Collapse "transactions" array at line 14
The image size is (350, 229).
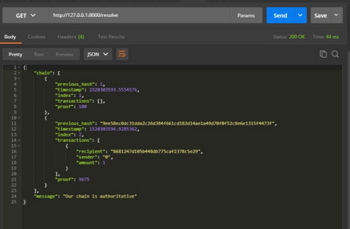pos(19,140)
